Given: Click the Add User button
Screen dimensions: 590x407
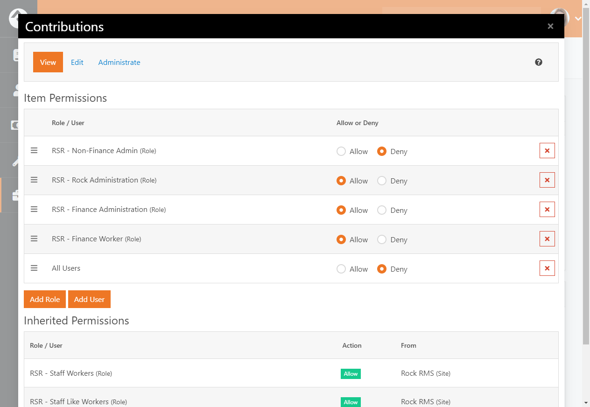Looking at the screenshot, I should coord(89,299).
